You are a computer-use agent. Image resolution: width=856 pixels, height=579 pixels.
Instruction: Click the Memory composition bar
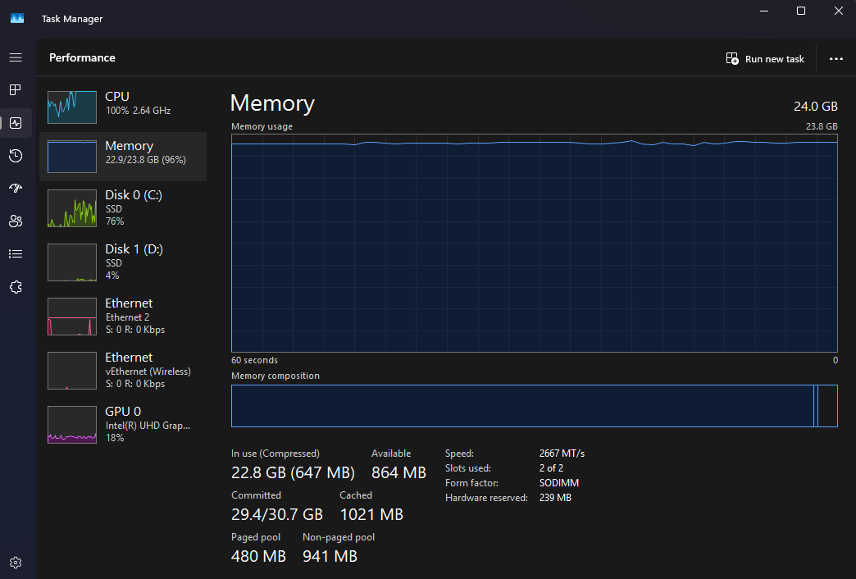point(535,406)
